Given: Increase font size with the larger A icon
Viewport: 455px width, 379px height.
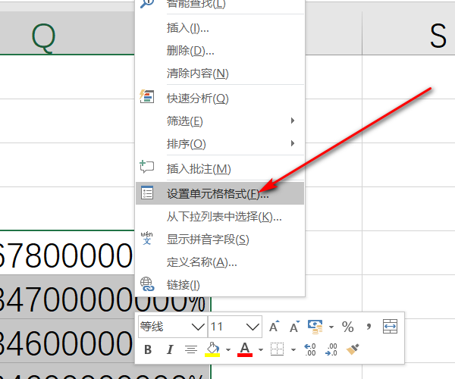Looking at the screenshot, I should tap(275, 327).
